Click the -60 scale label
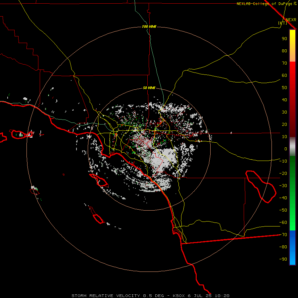This screenshot has width=298, height=298. pos(283,223)
